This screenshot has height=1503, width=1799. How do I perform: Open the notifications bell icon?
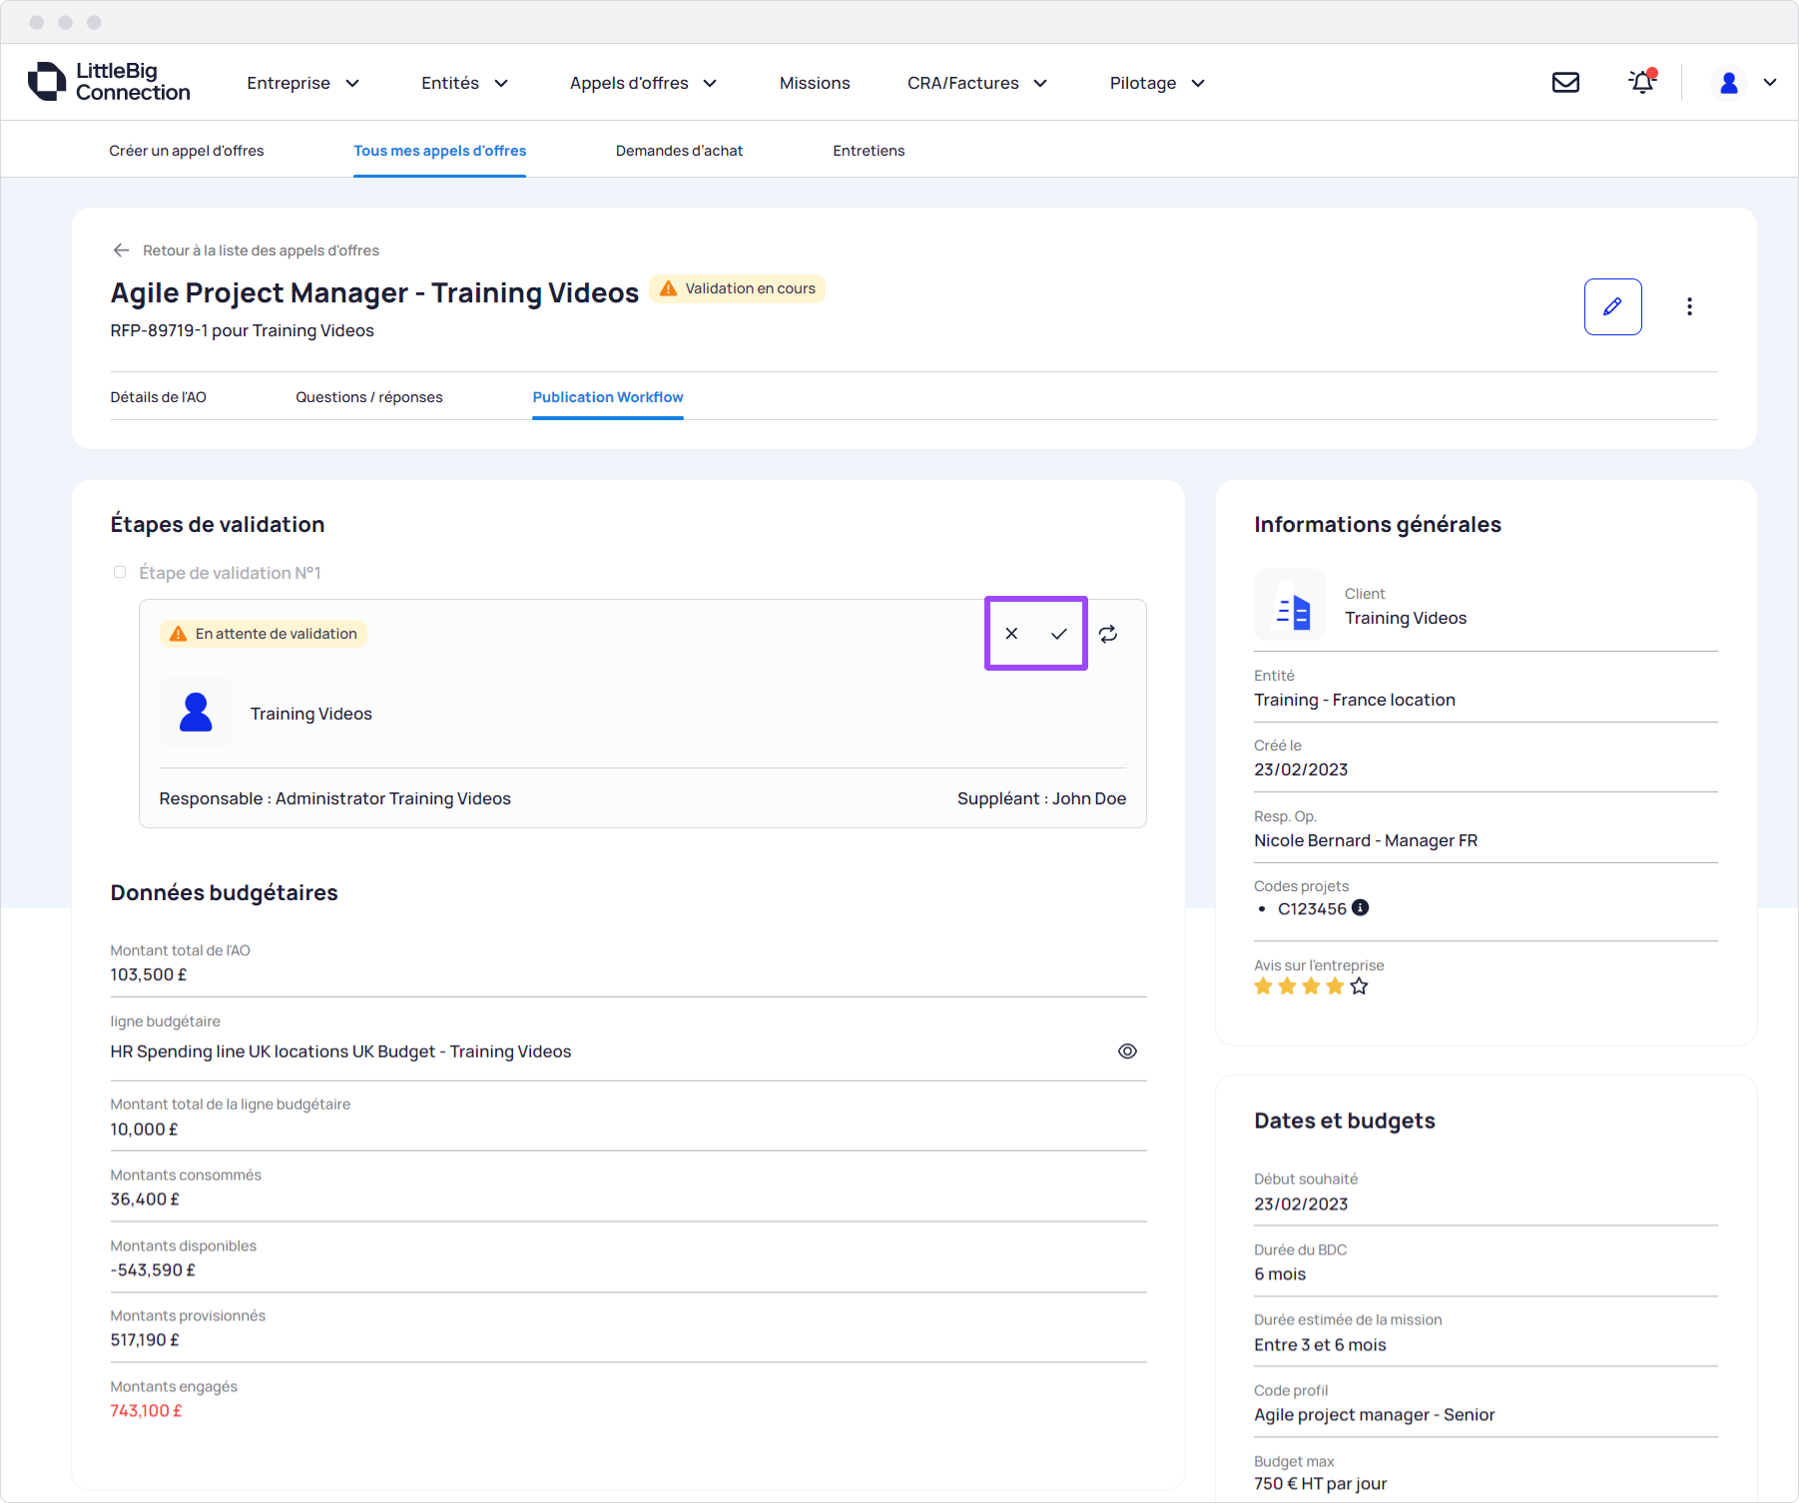(1642, 82)
